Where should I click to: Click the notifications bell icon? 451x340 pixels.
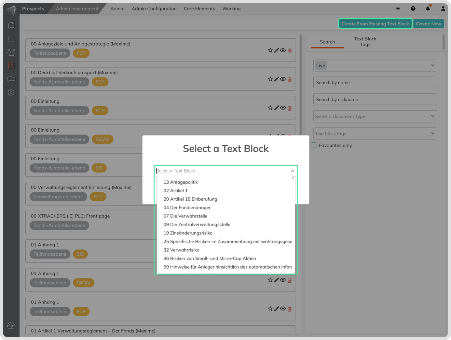[428, 8]
